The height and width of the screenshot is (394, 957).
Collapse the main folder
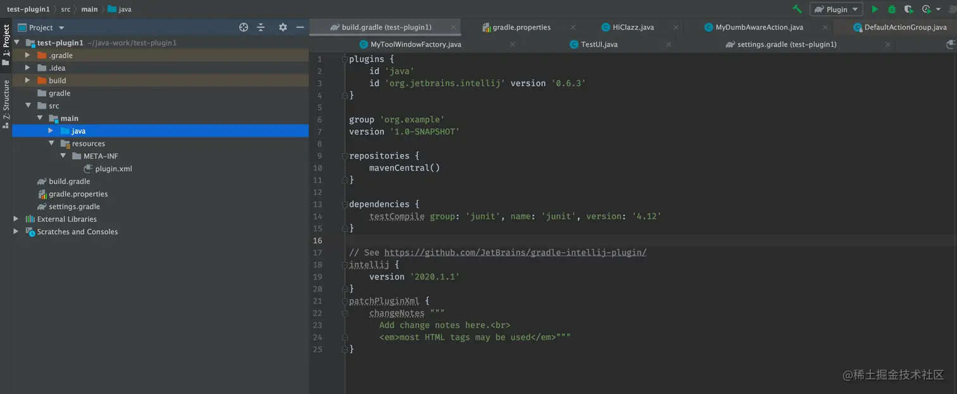(x=39, y=118)
